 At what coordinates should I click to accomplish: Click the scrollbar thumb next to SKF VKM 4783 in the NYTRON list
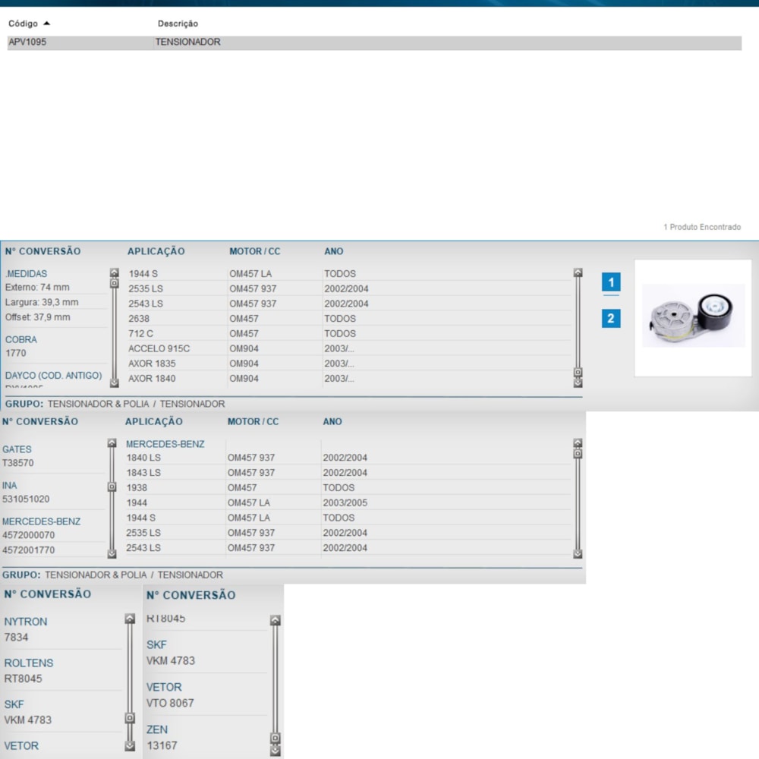pos(130,718)
